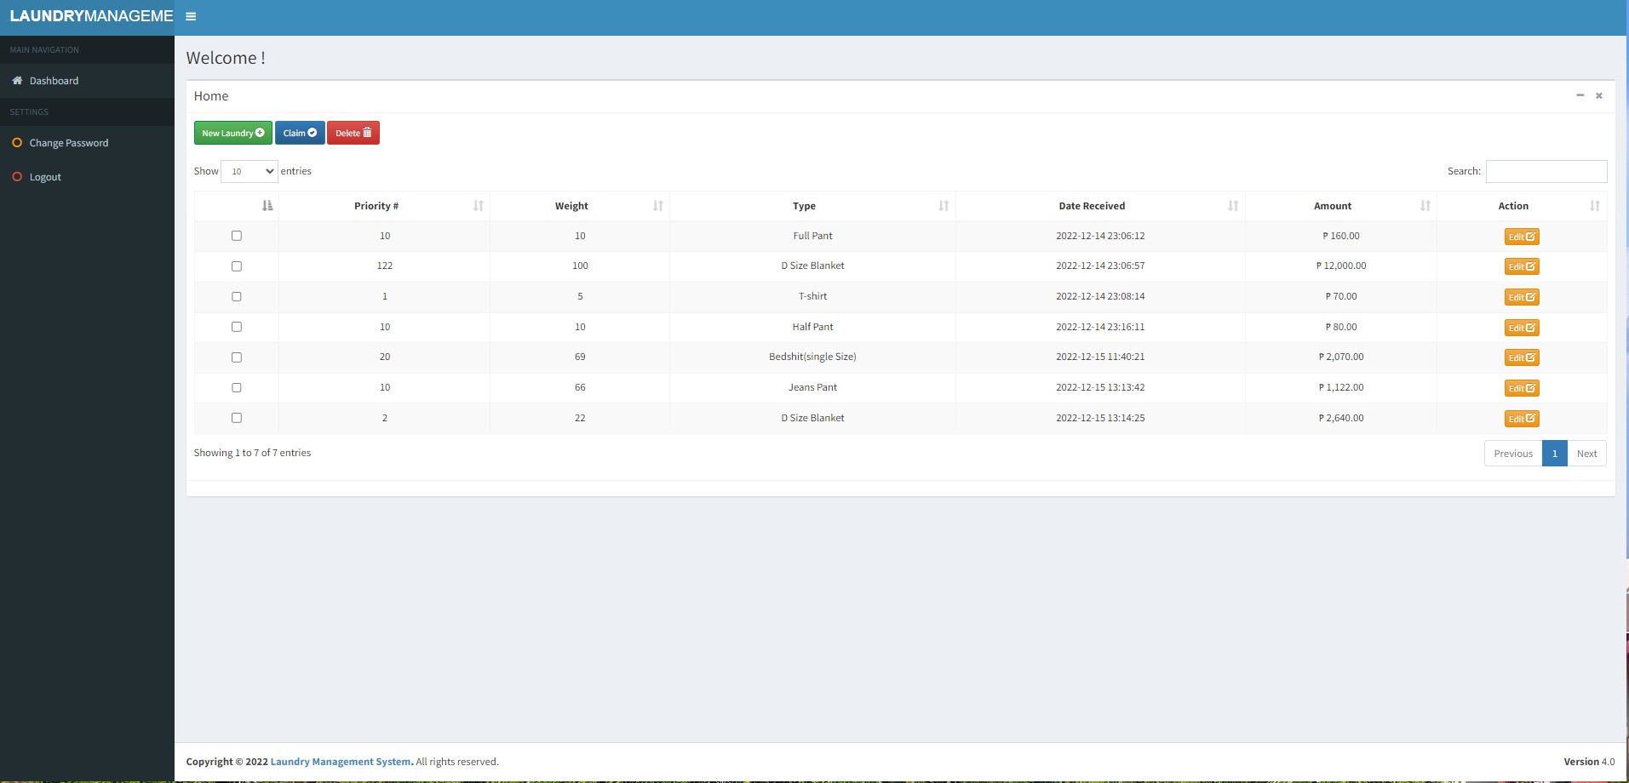Click the sort icon on Date Received column

[1232, 205]
